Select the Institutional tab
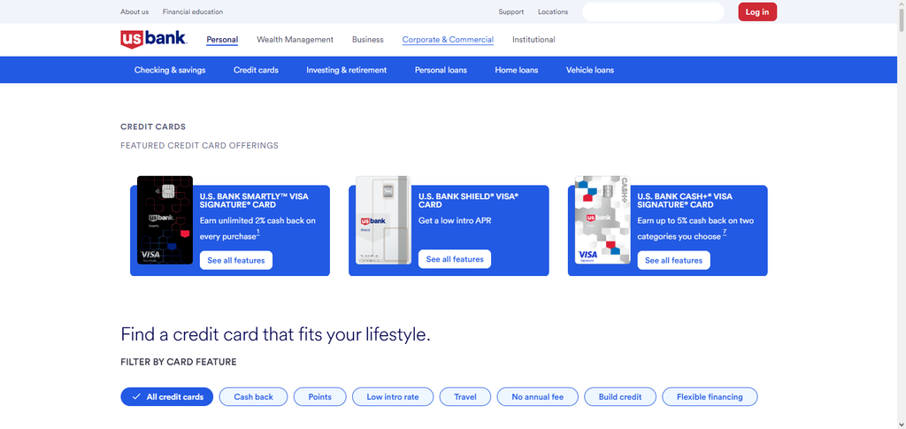 coord(534,40)
